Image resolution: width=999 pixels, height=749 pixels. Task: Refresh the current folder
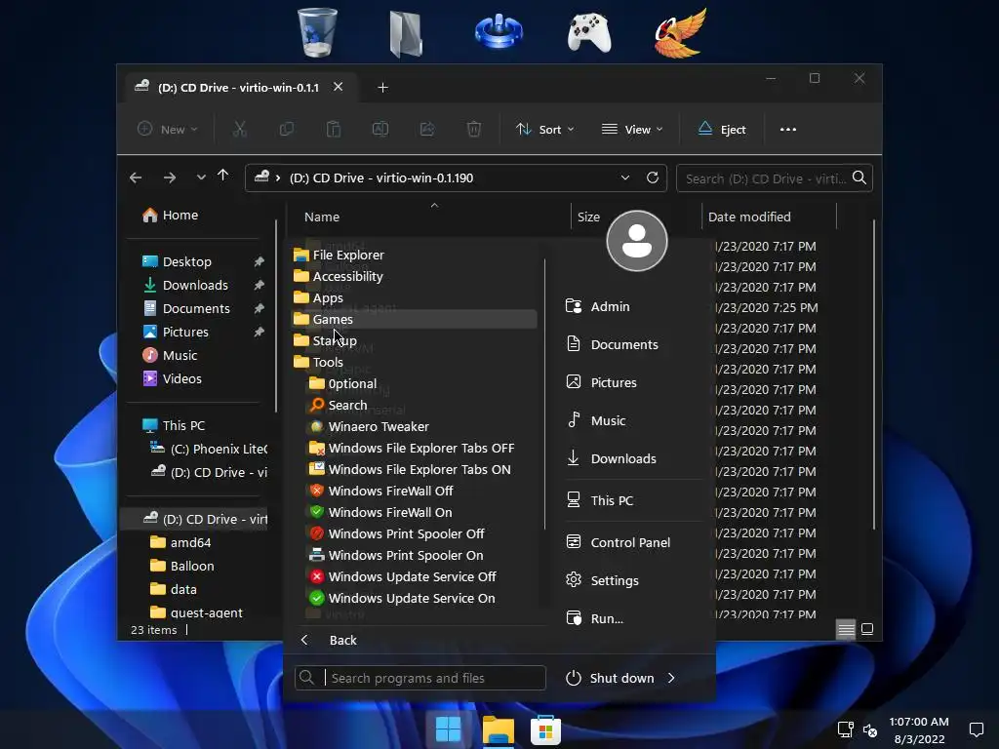pos(653,177)
